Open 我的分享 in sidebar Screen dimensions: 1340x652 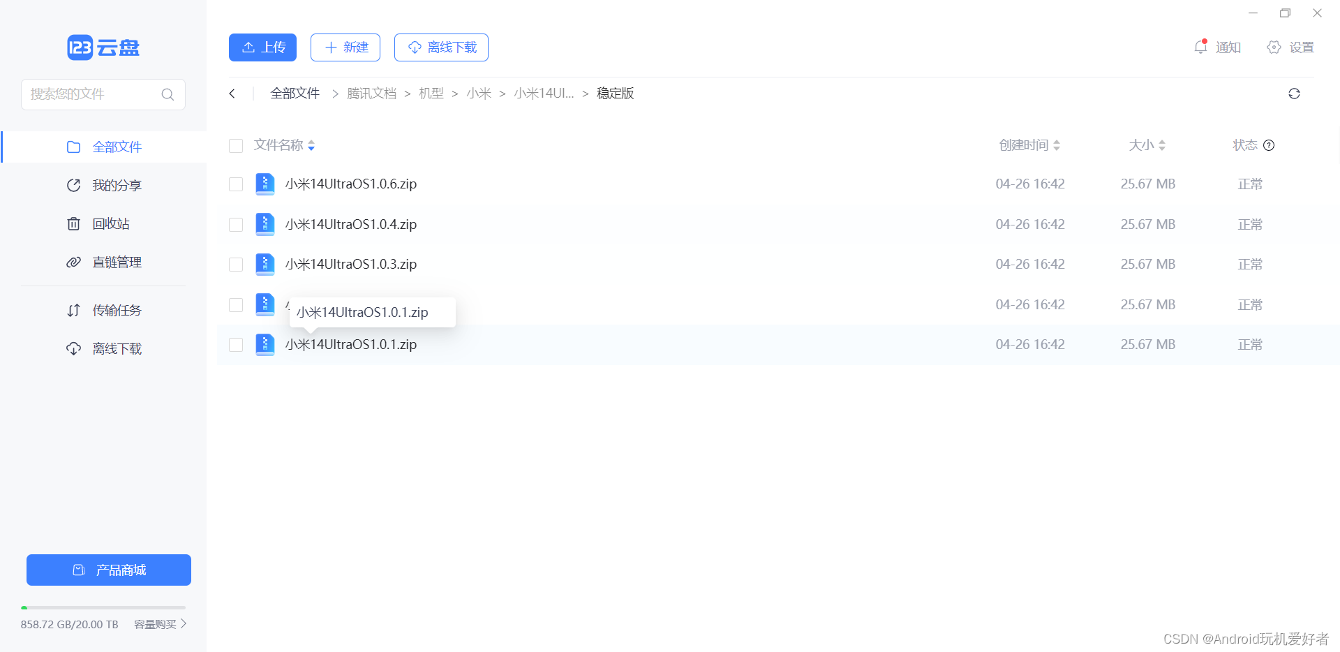point(104,185)
